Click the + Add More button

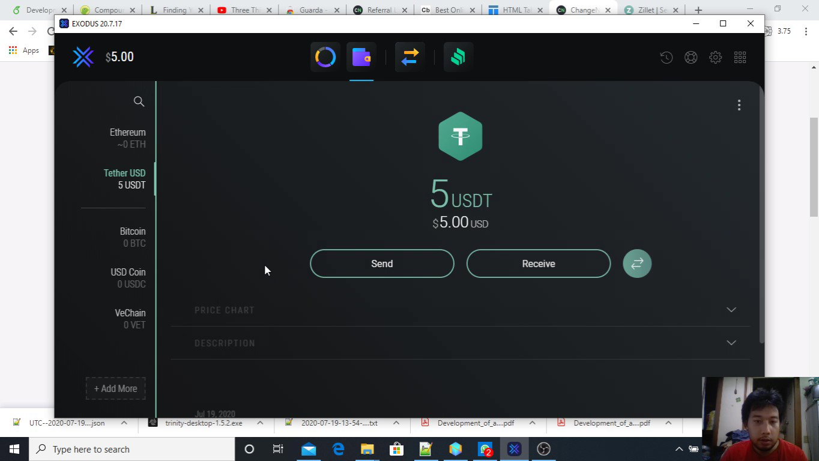pos(115,388)
